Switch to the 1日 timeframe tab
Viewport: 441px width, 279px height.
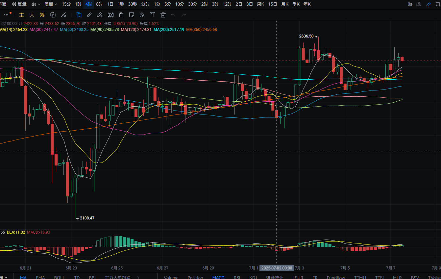[110, 4]
